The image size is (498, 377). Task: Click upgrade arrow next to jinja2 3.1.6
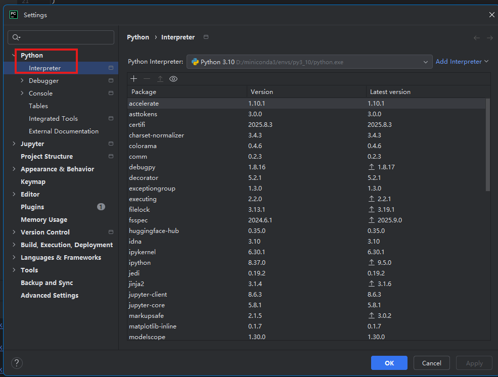click(371, 284)
